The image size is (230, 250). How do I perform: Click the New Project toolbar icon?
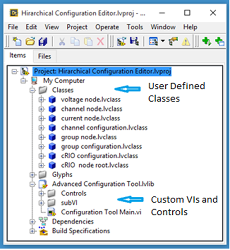(x=17, y=41)
